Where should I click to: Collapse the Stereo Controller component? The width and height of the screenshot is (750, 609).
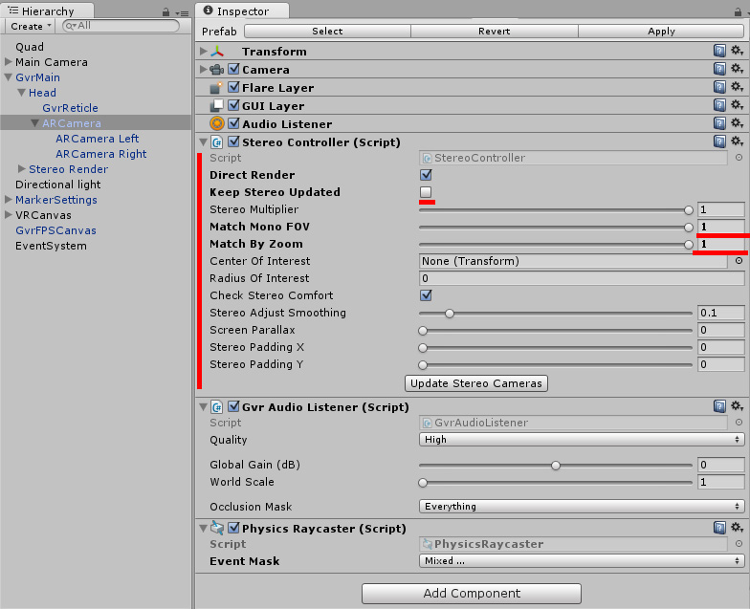203,141
